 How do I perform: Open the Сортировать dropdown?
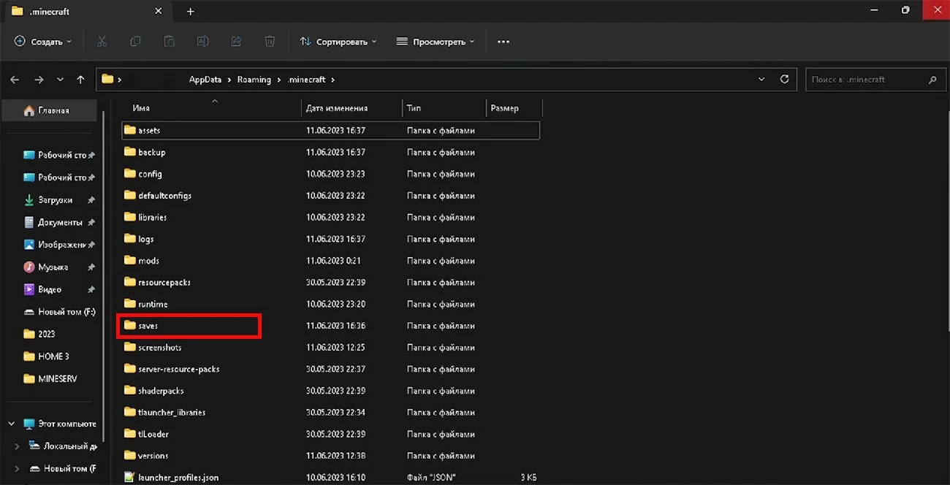(x=338, y=42)
